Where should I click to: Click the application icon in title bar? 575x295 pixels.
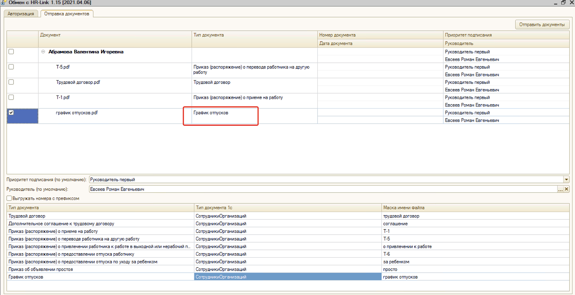click(3, 3)
